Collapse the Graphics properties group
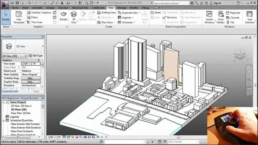This screenshot has width=258, height=145. (x=39, y=60)
